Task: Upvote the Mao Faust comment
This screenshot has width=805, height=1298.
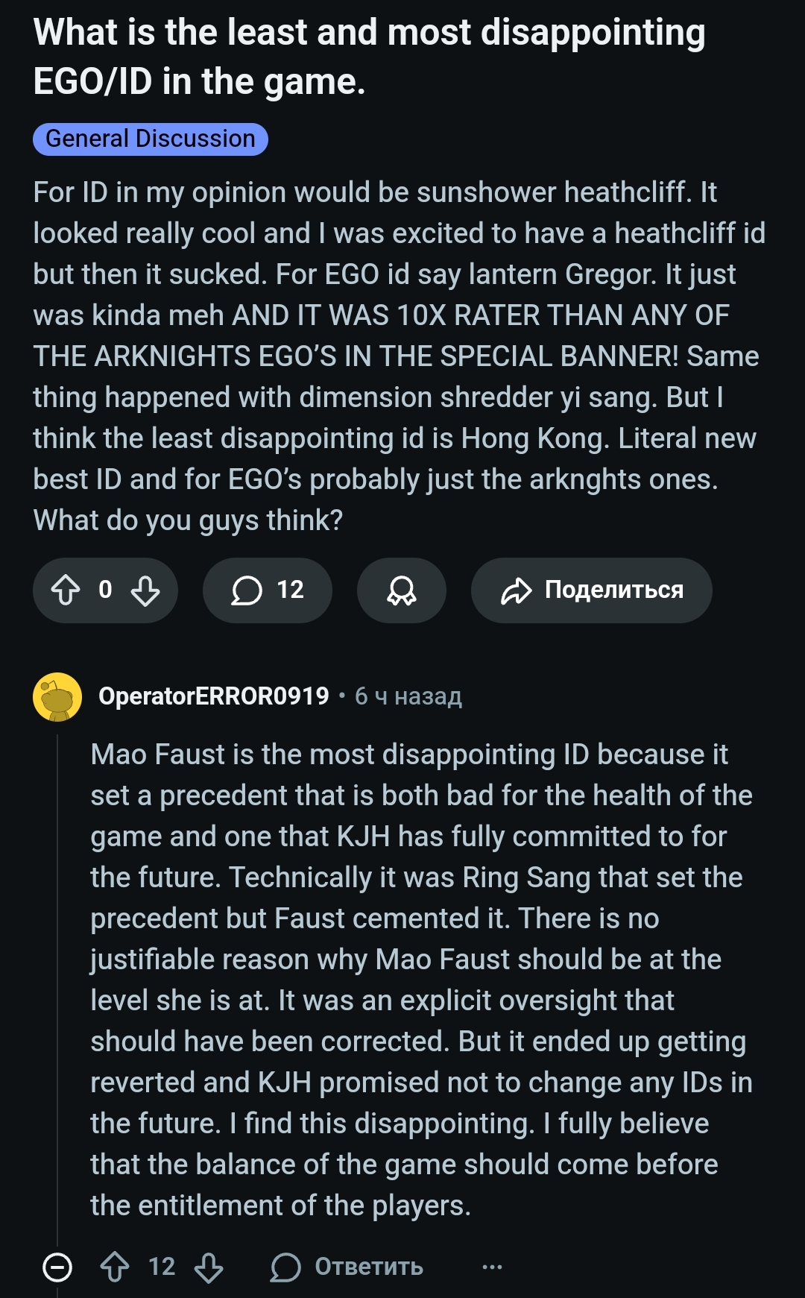Action: 115,1267
